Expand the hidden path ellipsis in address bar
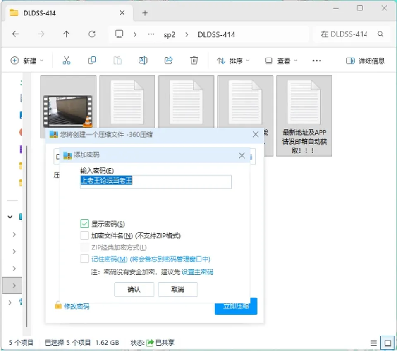 (x=151, y=34)
